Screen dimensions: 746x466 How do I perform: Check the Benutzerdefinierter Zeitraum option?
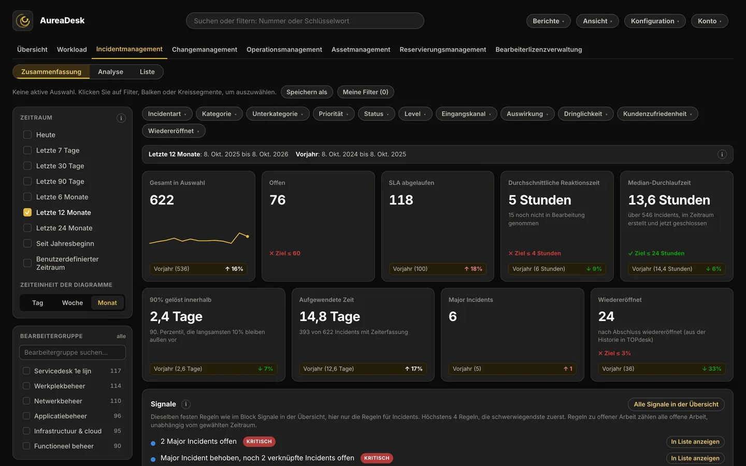(27, 263)
